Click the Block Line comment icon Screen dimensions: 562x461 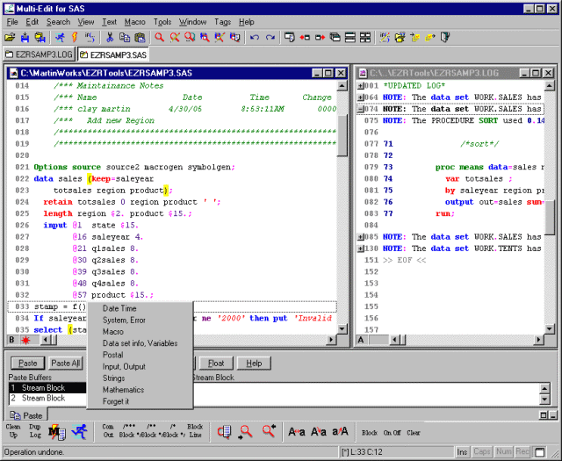(x=195, y=431)
